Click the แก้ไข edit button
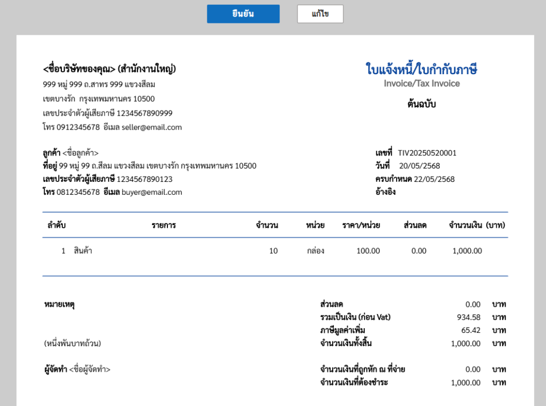546x406 pixels. [x=320, y=14]
